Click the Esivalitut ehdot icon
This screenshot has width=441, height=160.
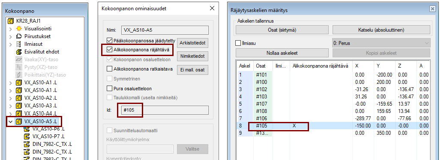click(x=19, y=52)
